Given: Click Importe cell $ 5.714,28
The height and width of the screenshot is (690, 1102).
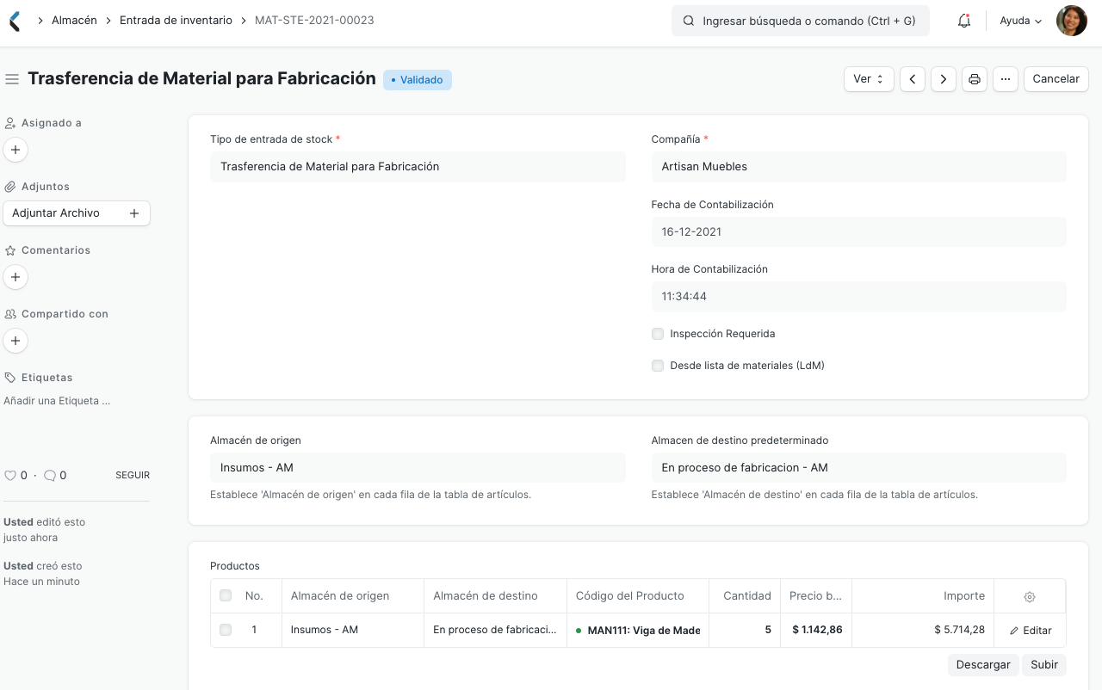Looking at the screenshot, I should (x=923, y=630).
